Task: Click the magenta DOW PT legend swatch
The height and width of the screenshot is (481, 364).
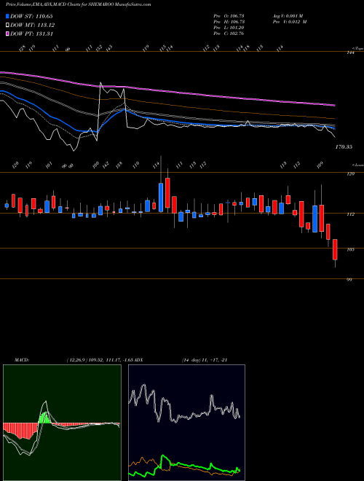Action: click(x=7, y=34)
